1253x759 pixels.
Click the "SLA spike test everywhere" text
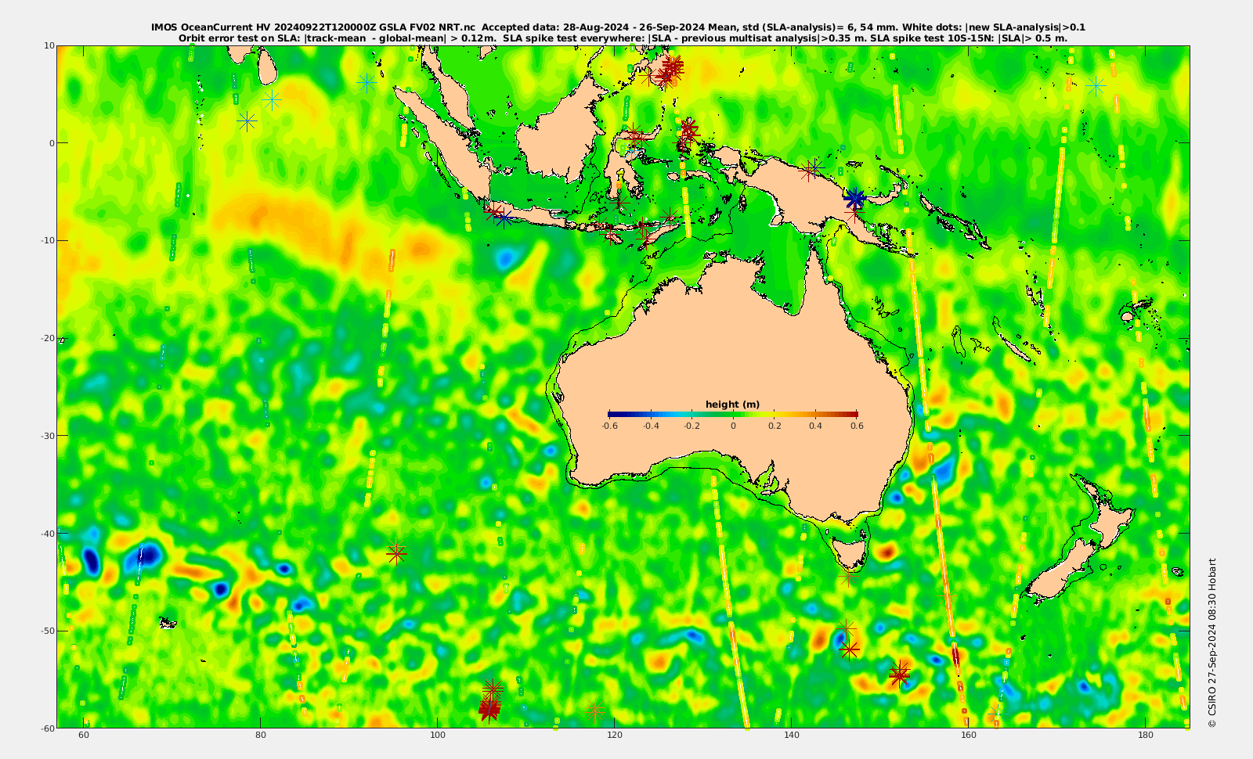point(574,38)
